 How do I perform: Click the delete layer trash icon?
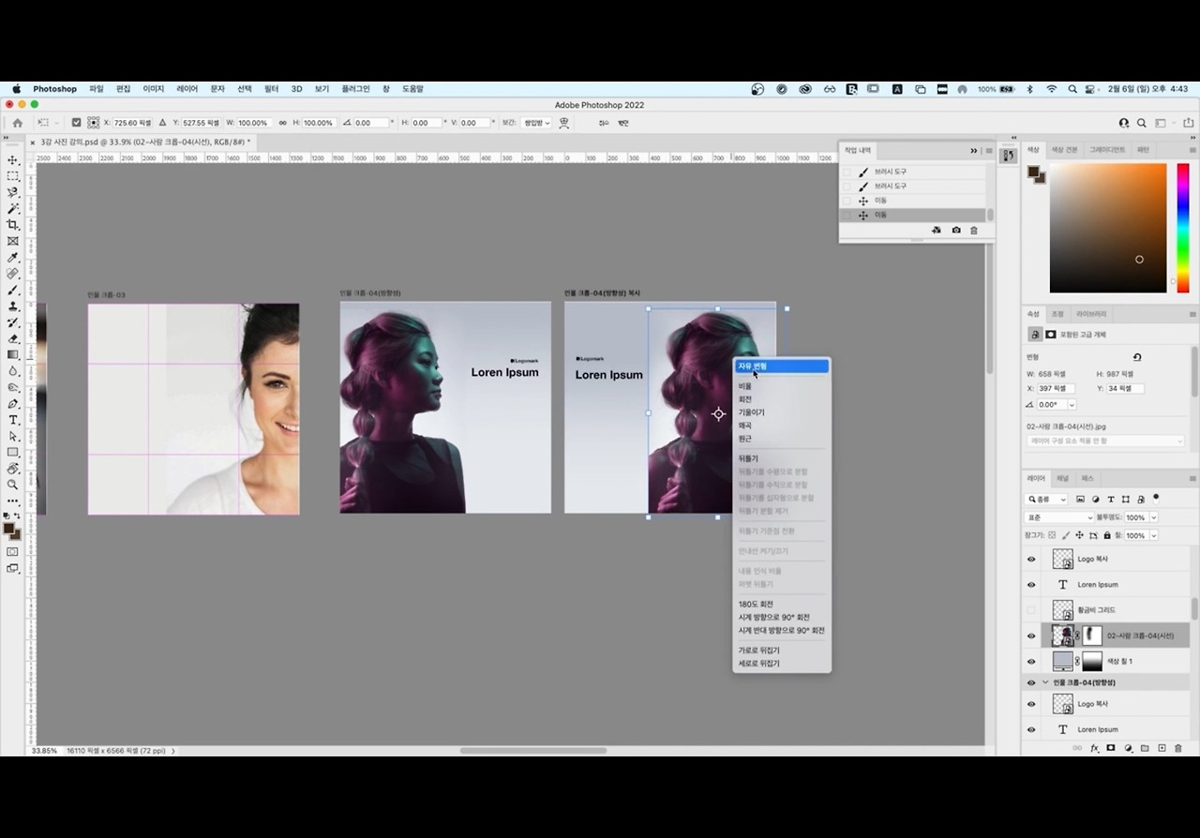pyautogui.click(x=1178, y=748)
